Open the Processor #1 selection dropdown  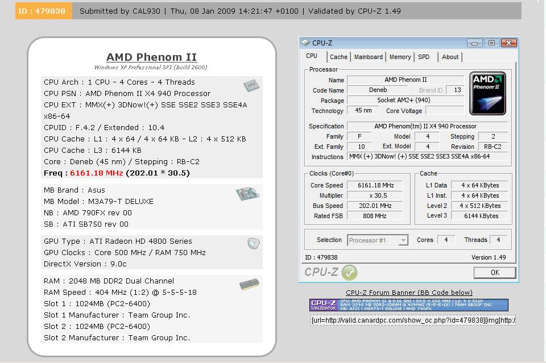pyautogui.click(x=403, y=240)
